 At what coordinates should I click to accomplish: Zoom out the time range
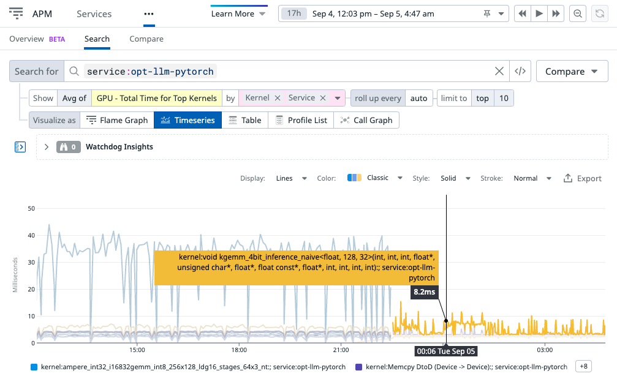(x=578, y=13)
